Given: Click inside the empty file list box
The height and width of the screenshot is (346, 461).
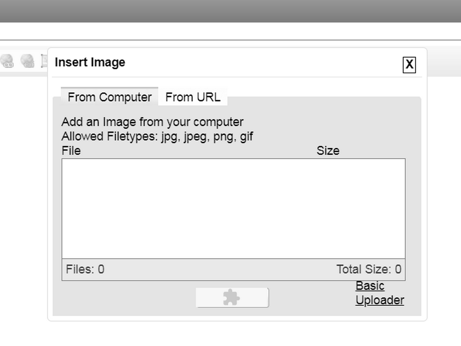Looking at the screenshot, I should 233,209.
